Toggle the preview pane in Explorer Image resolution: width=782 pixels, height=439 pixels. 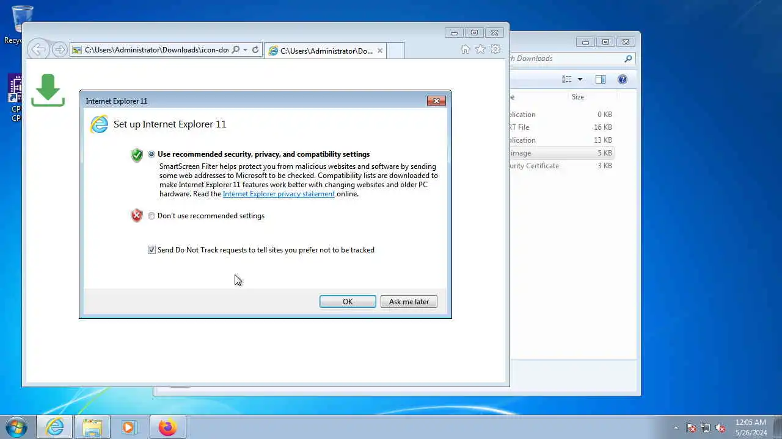pyautogui.click(x=601, y=79)
